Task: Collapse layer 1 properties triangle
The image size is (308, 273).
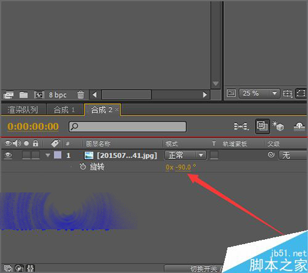Action: coord(48,156)
